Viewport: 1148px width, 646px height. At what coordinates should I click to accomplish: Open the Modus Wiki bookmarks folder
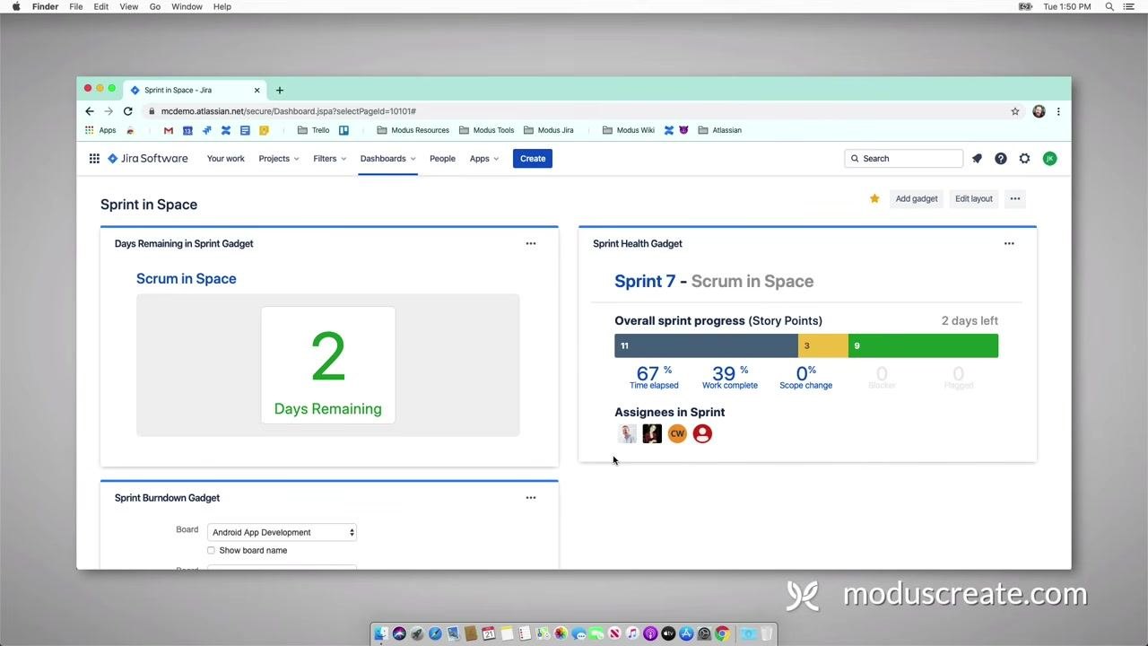[x=628, y=130]
